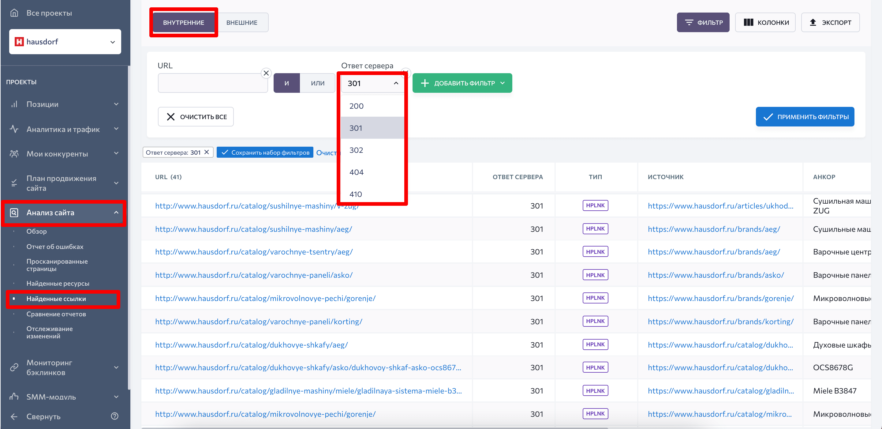Image resolution: width=882 pixels, height=429 pixels.
Task: Expand the SMM-модуль section
Action: [116, 397]
